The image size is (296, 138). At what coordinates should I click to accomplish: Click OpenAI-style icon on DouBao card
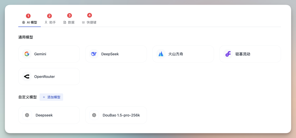(x=94, y=115)
